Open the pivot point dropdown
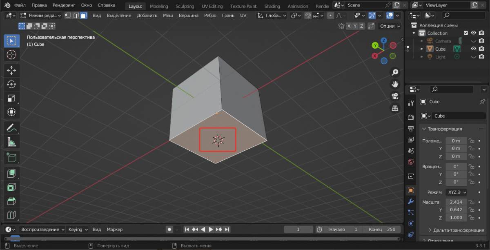The image size is (490, 250). (x=296, y=16)
